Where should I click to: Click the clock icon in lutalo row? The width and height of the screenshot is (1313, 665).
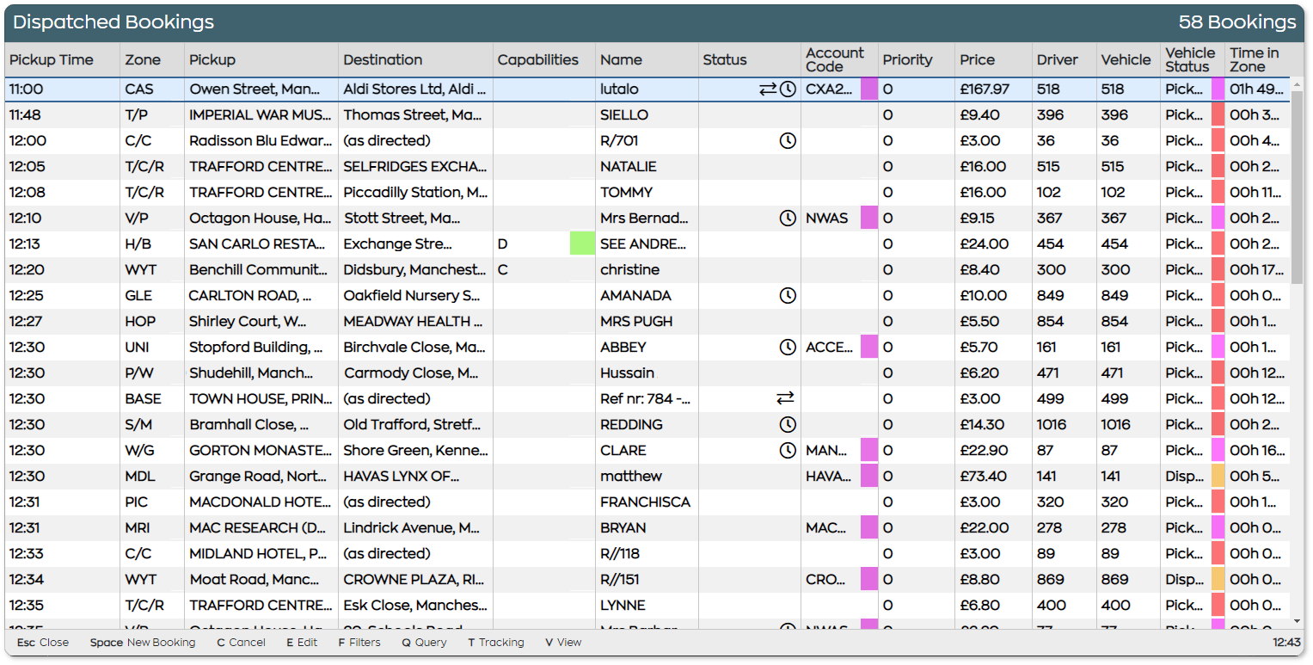(788, 89)
